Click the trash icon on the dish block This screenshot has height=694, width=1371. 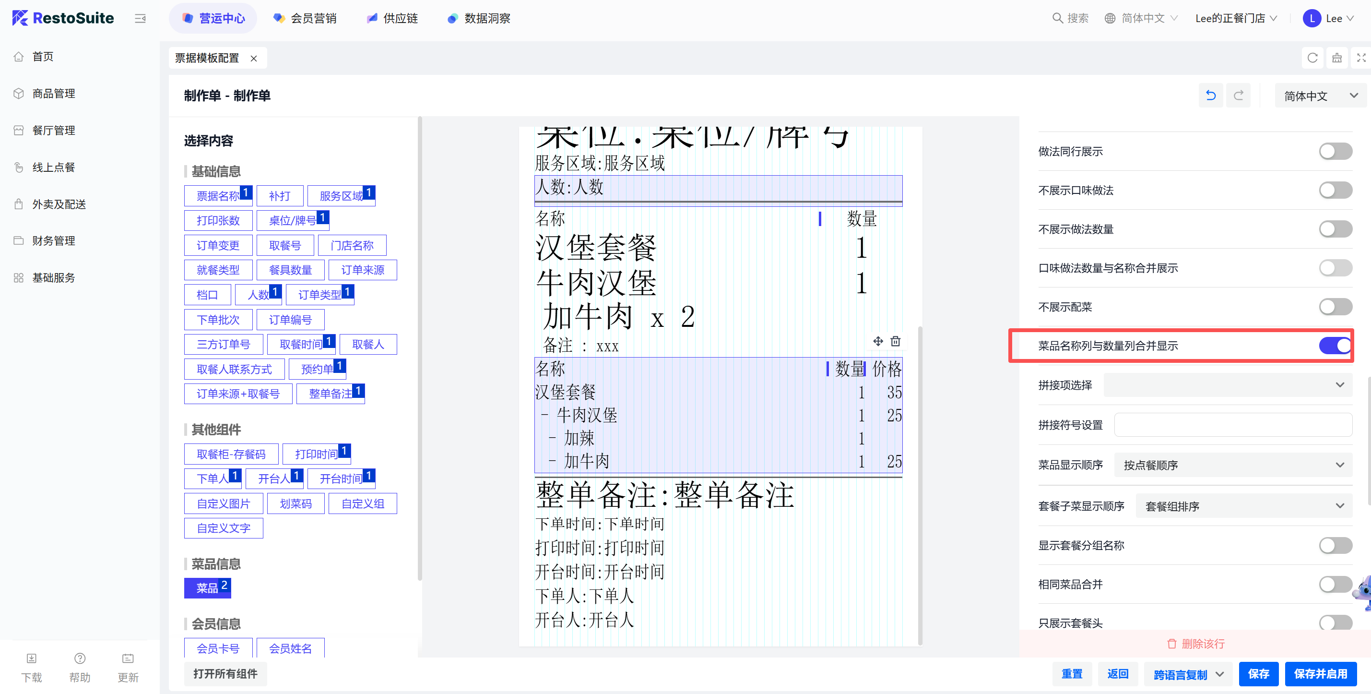[895, 341]
